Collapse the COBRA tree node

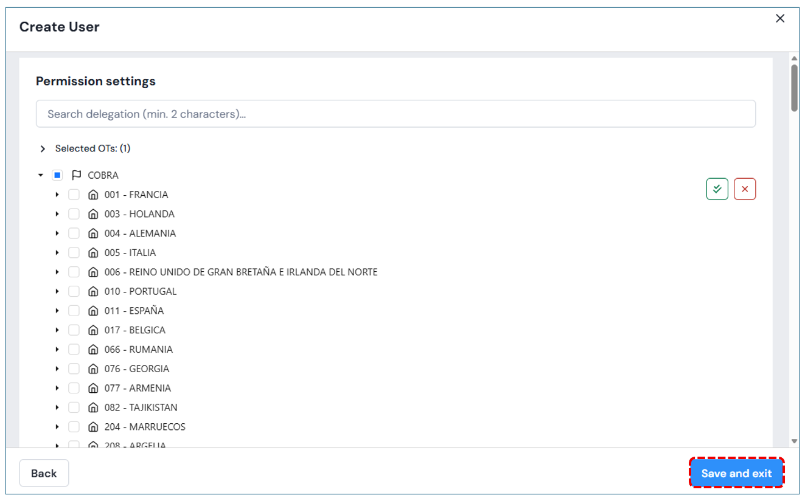tap(41, 175)
